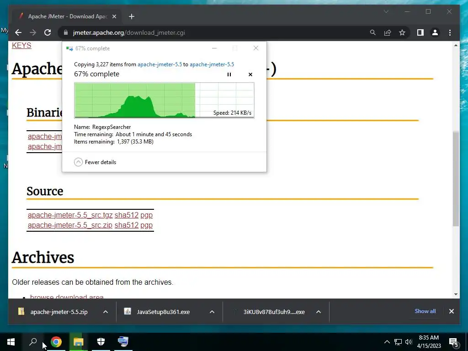
Task: Show hidden system tray icons
Action: pyautogui.click(x=387, y=342)
